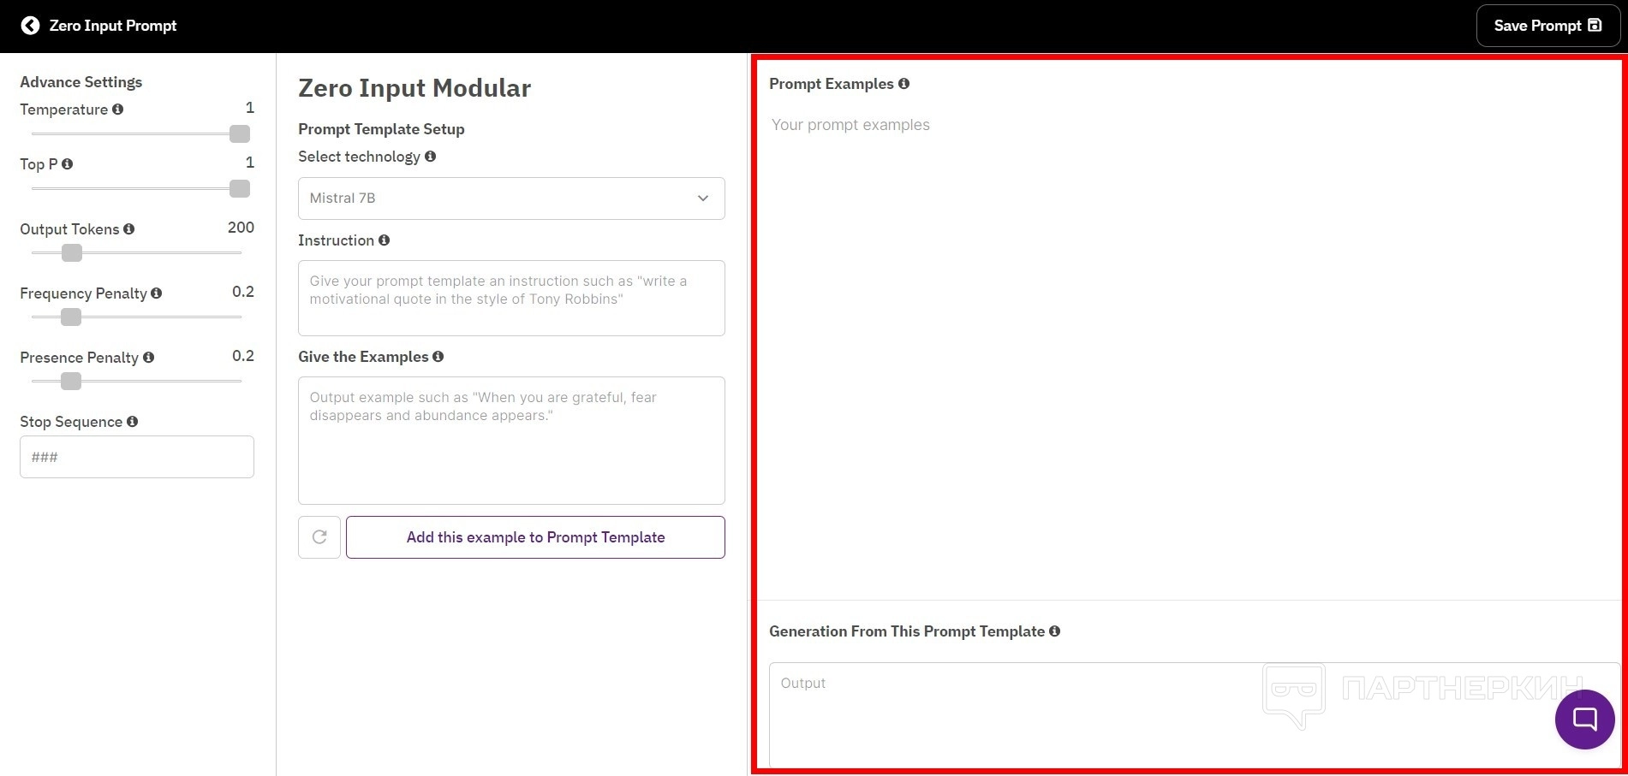Click the Stop Sequence info icon

[133, 422]
